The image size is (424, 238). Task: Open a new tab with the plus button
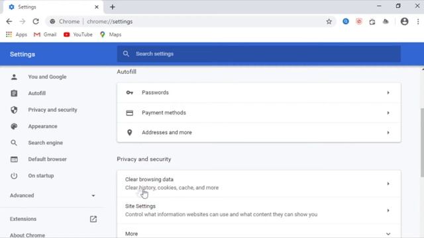(x=113, y=7)
